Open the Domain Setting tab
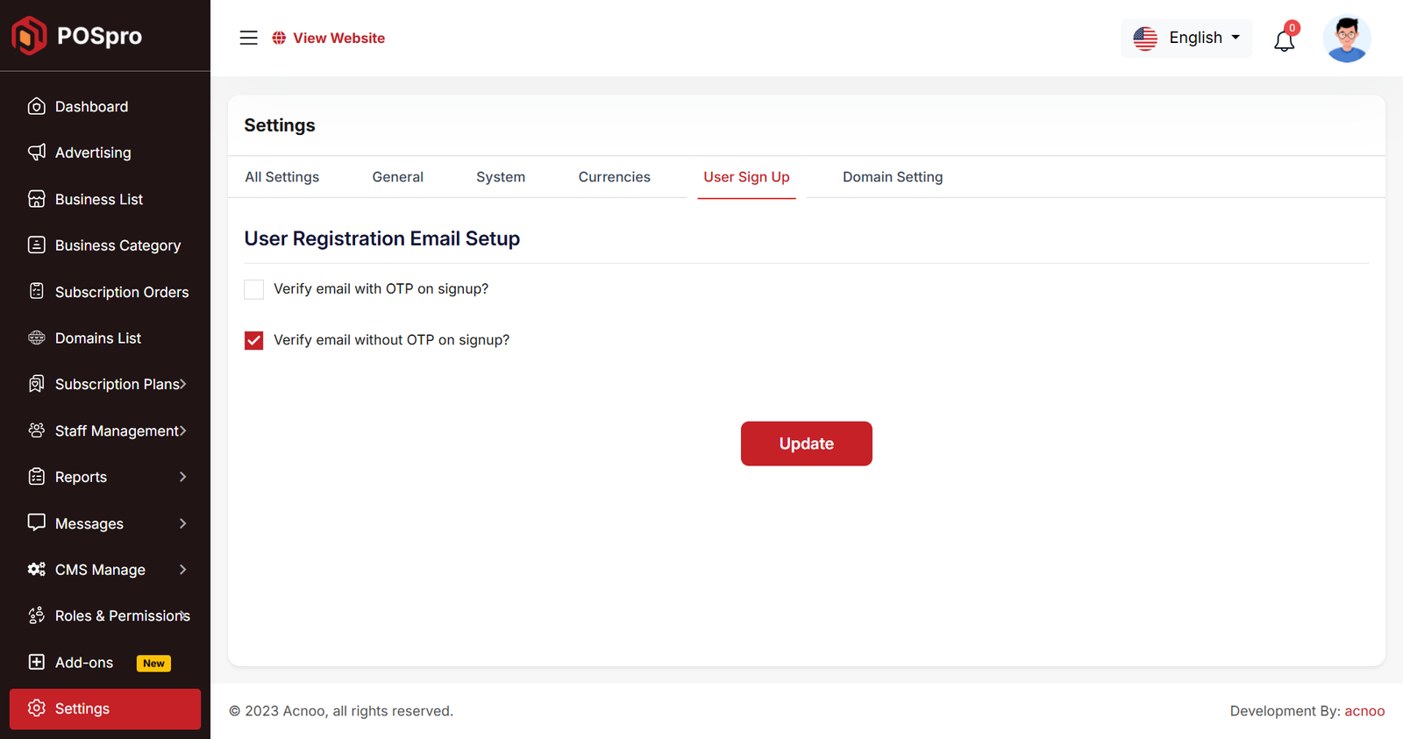The image size is (1403, 739). [x=892, y=177]
